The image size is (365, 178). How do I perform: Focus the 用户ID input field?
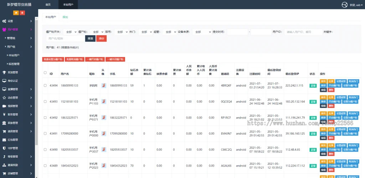[303, 32]
